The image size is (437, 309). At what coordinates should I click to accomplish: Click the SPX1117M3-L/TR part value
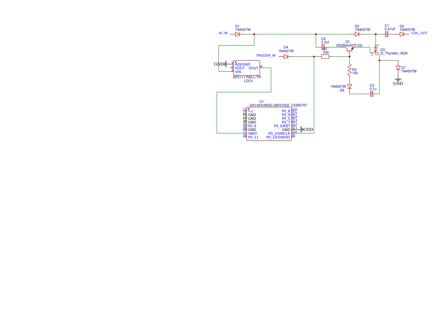(x=247, y=77)
